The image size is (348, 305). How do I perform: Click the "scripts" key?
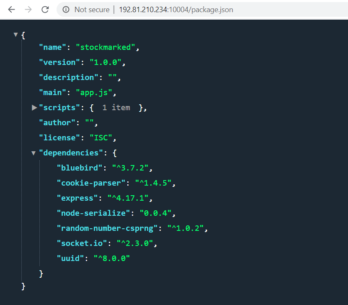tap(60, 108)
